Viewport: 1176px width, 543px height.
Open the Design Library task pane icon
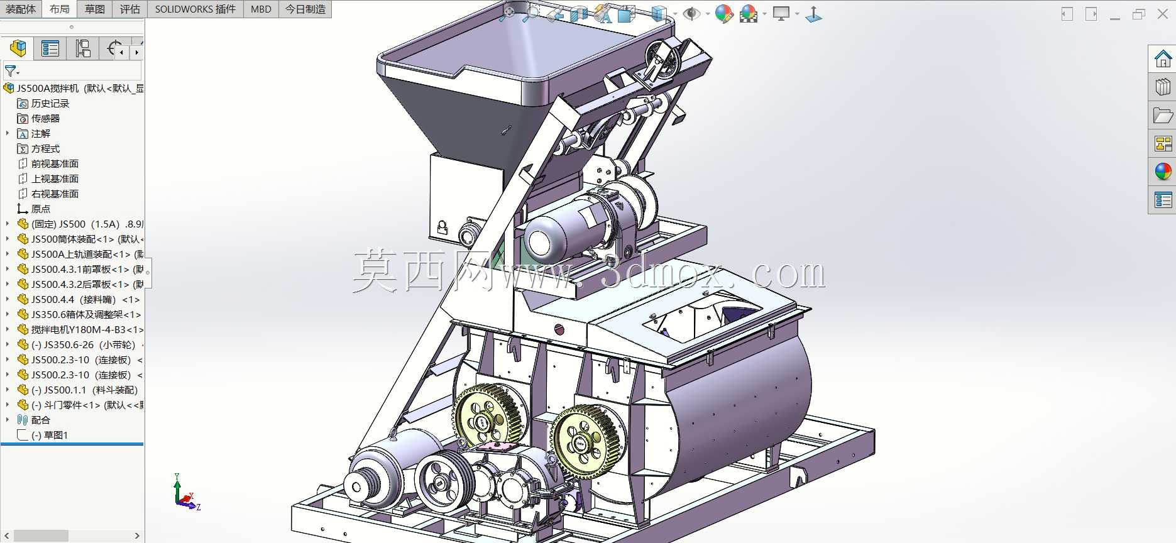point(1163,87)
